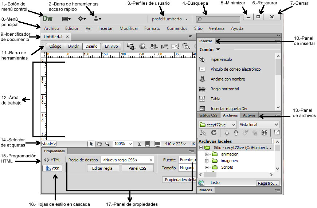
Task: Switch properties to HTML mode
Action: (52, 160)
